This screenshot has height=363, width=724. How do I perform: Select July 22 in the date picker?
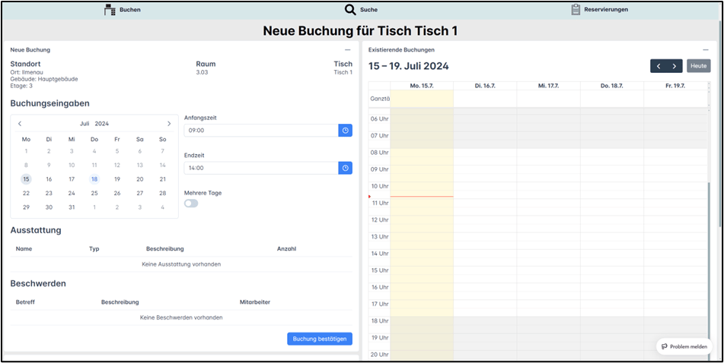point(26,193)
